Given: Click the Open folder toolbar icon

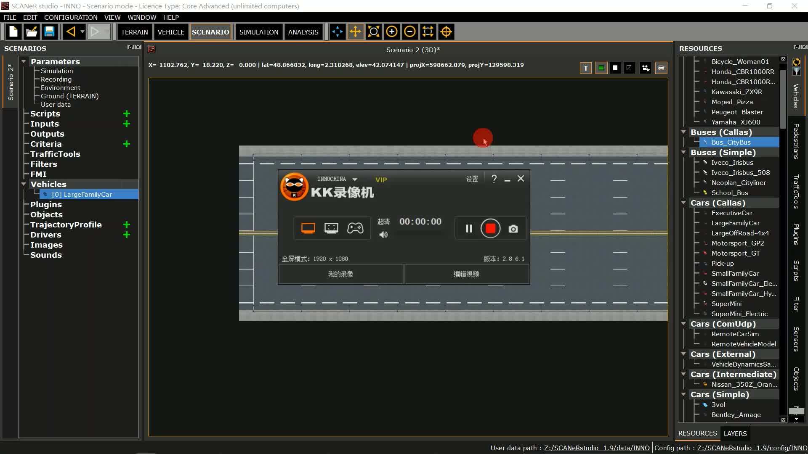Looking at the screenshot, I should (32, 32).
